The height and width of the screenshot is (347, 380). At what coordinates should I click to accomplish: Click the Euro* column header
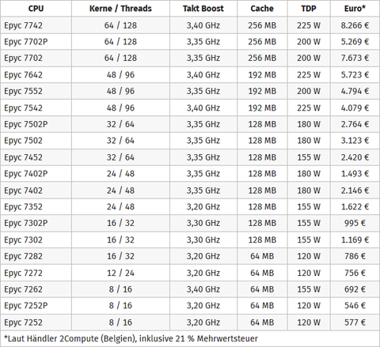[355, 9]
